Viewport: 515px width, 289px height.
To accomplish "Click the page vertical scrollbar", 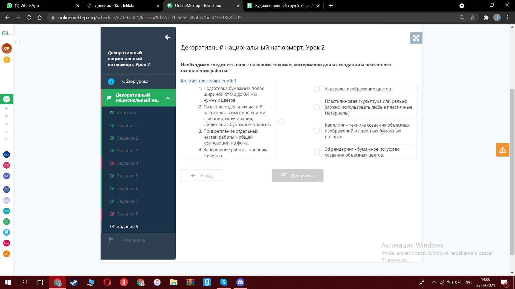I will coord(512,171).
